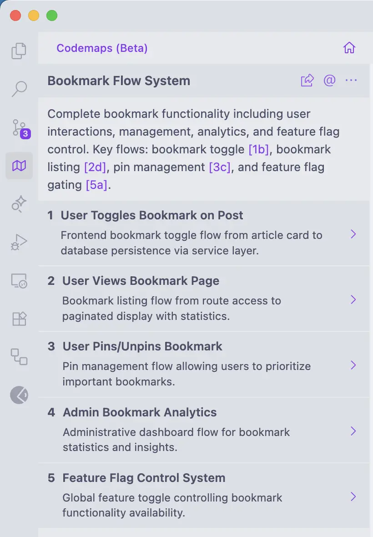Viewport: 373px width, 537px height.
Task: Open the three-dots more options menu
Action: coord(351,81)
